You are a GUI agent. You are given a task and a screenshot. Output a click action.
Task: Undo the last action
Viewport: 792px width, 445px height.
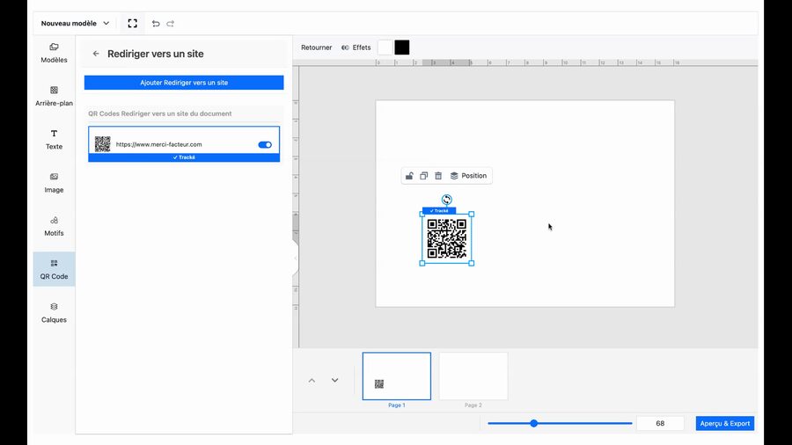[156, 23]
